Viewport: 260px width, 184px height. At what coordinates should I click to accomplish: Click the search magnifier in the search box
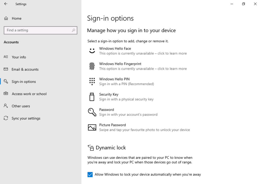[74, 30]
